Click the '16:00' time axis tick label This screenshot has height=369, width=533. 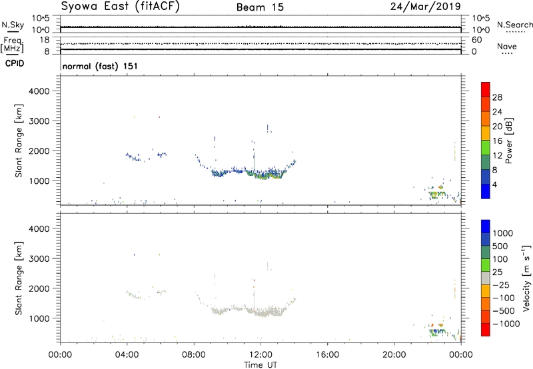[327, 355]
